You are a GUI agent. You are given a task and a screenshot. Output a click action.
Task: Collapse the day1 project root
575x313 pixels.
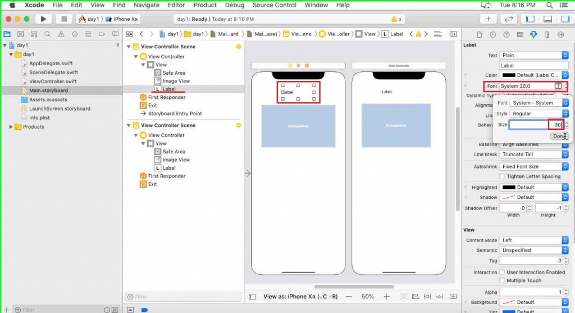pyautogui.click(x=4, y=45)
